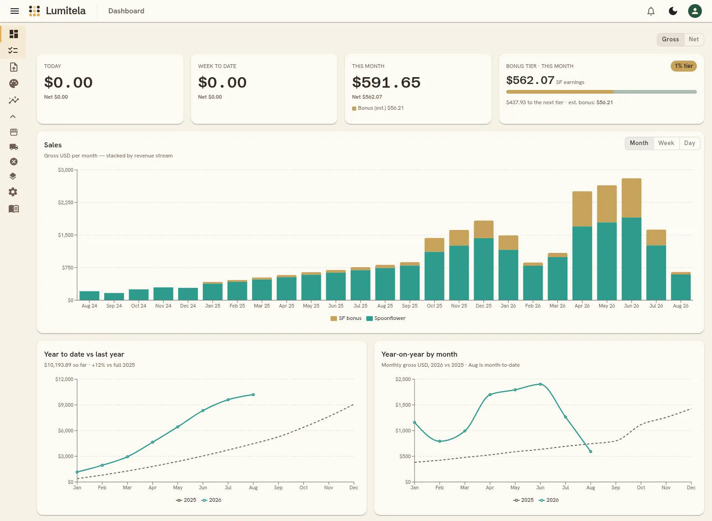Open the settings gear in sidebar
712x521 pixels.
(x=13, y=192)
